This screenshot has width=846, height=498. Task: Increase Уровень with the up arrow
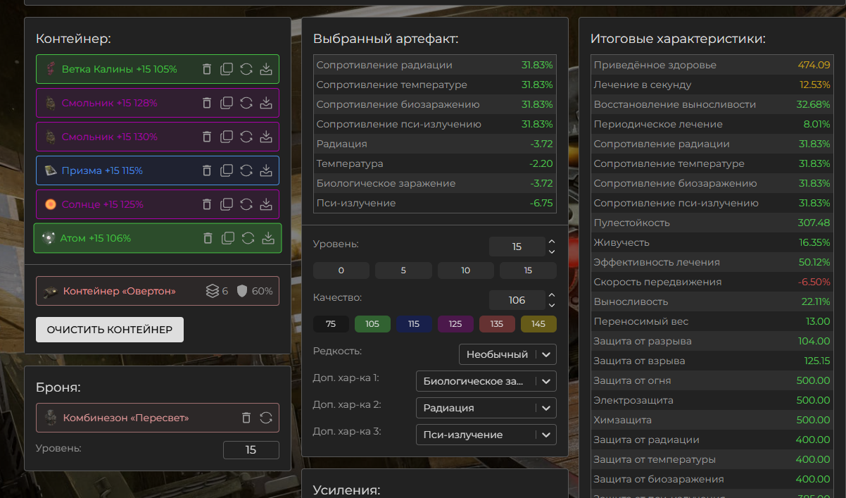pyautogui.click(x=552, y=242)
